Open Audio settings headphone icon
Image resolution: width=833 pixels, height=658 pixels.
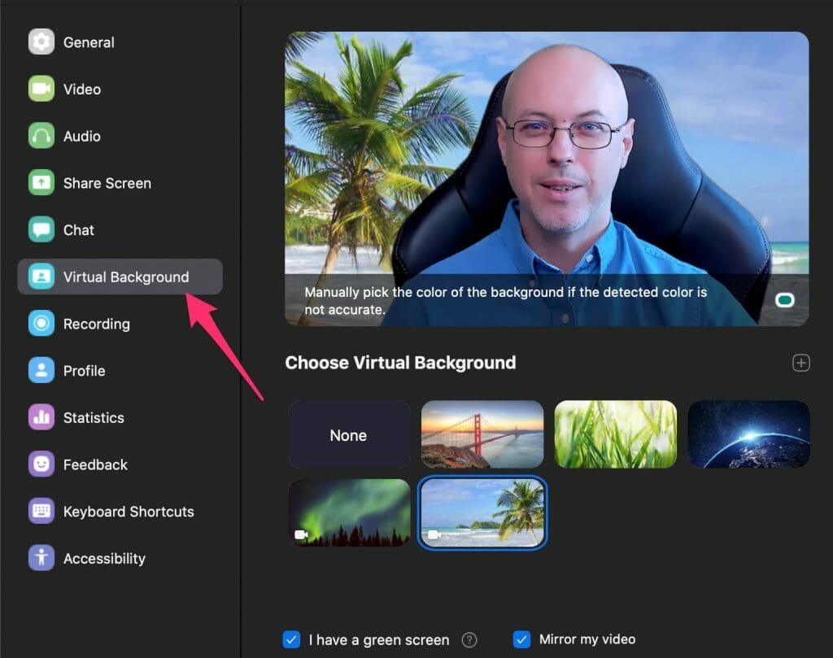tap(41, 136)
